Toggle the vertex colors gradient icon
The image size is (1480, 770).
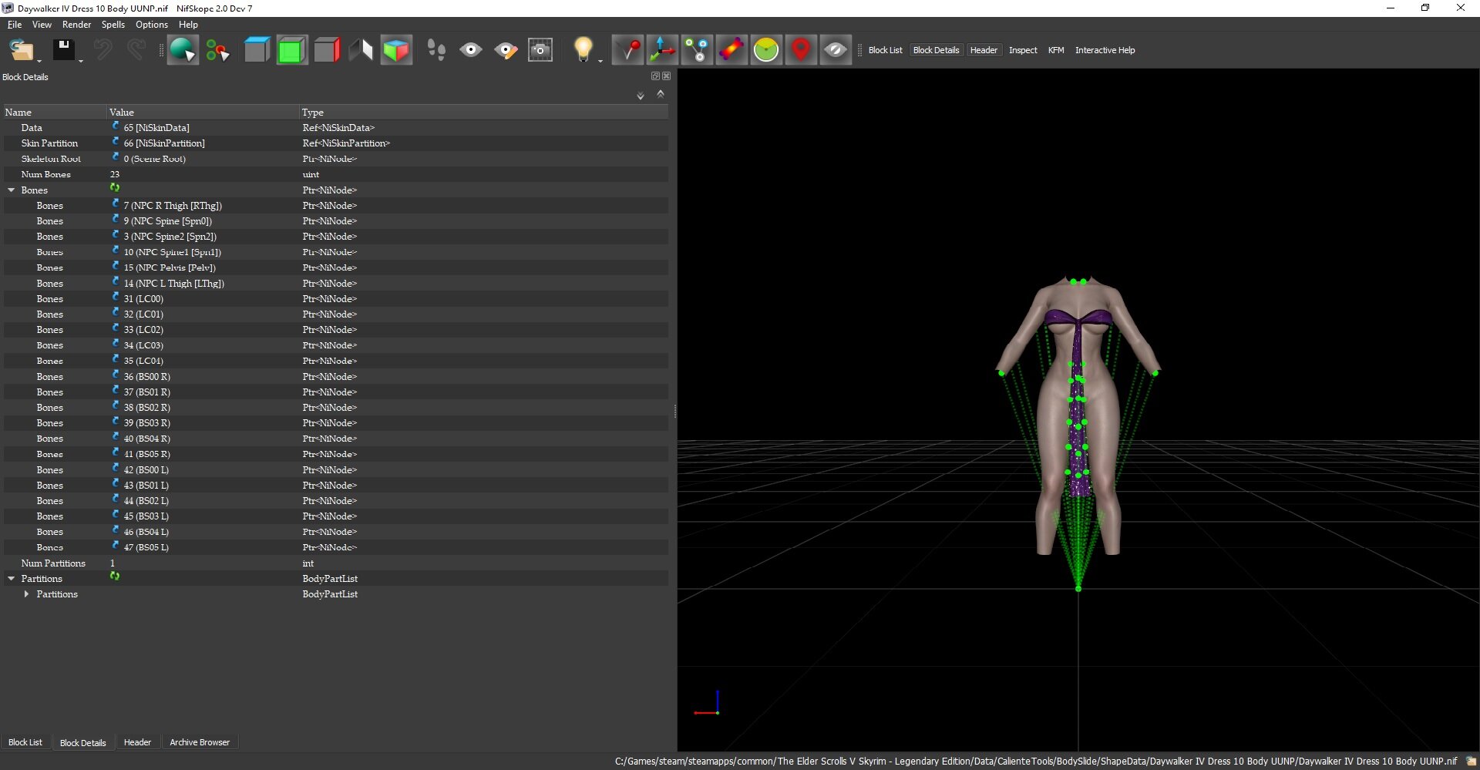pyautogui.click(x=732, y=50)
